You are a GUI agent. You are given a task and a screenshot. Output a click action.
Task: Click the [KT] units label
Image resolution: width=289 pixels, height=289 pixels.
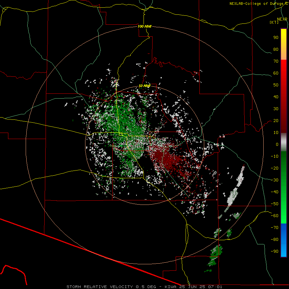(274, 22)
